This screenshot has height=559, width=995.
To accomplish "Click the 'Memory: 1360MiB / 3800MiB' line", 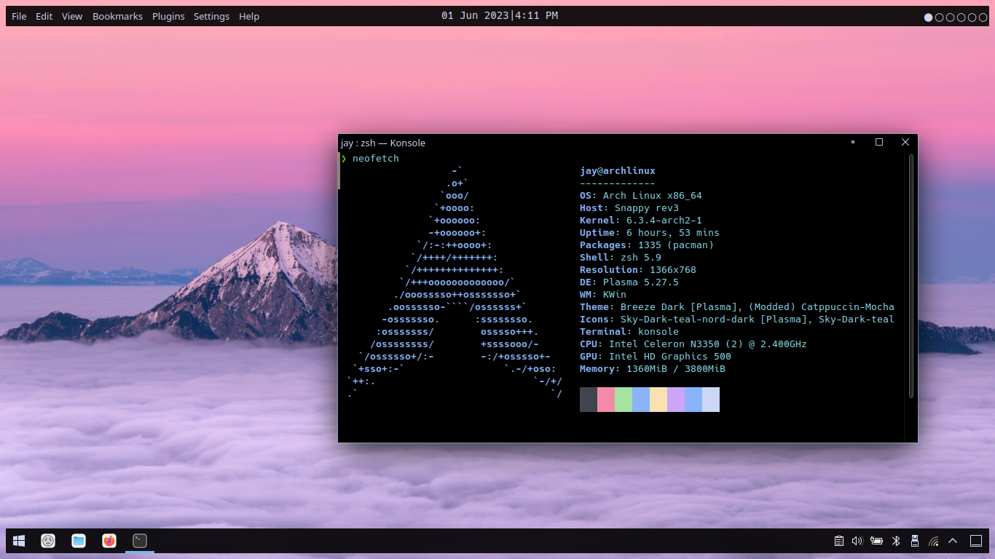I will pos(653,369).
